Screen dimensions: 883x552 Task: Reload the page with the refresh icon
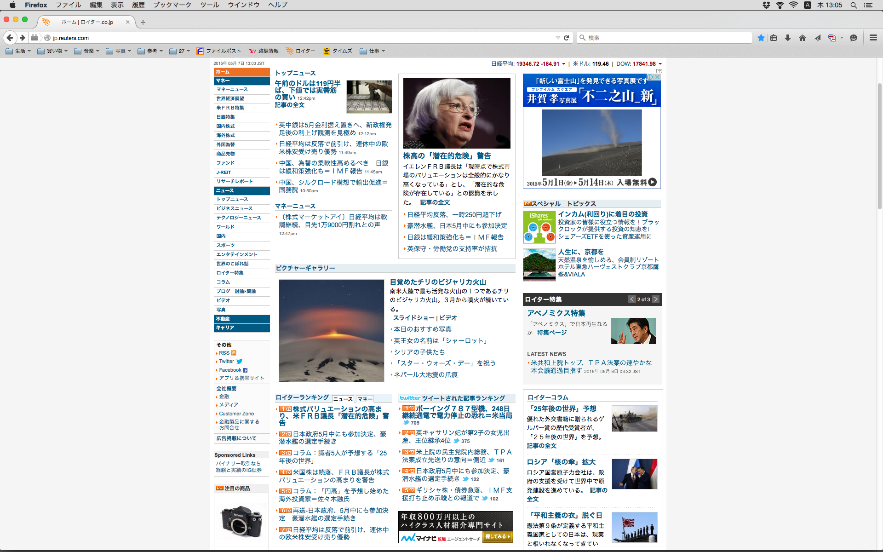point(567,38)
